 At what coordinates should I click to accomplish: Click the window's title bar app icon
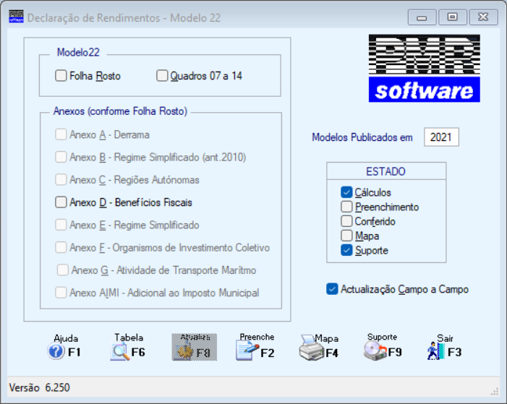[16, 17]
